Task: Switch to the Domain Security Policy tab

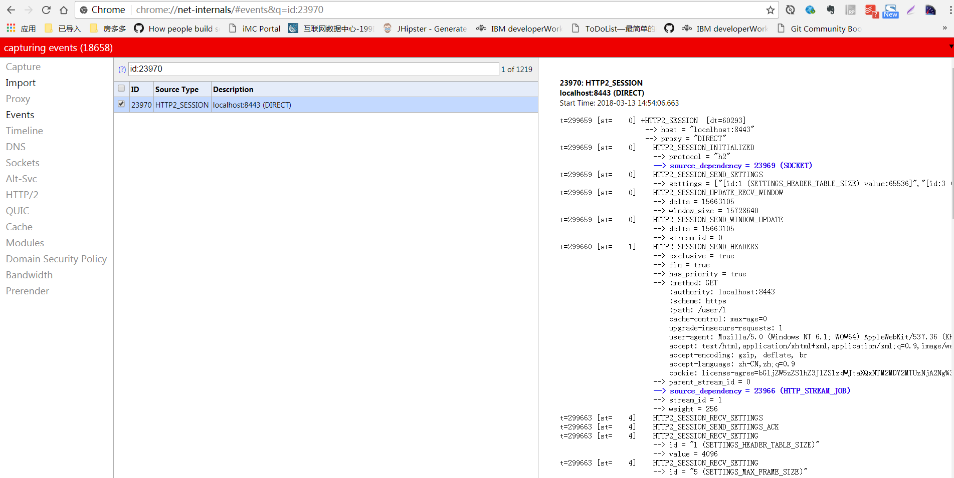Action: [56, 259]
